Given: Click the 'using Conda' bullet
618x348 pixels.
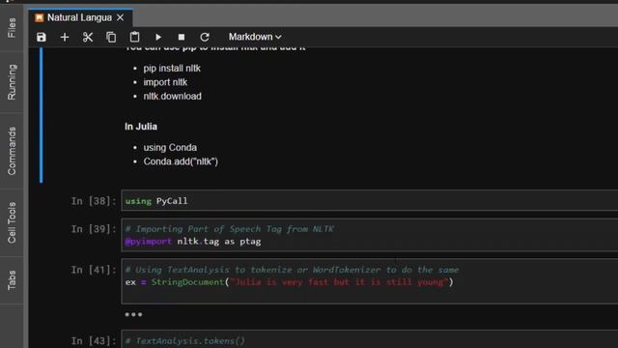Looking at the screenshot, I should [170, 148].
